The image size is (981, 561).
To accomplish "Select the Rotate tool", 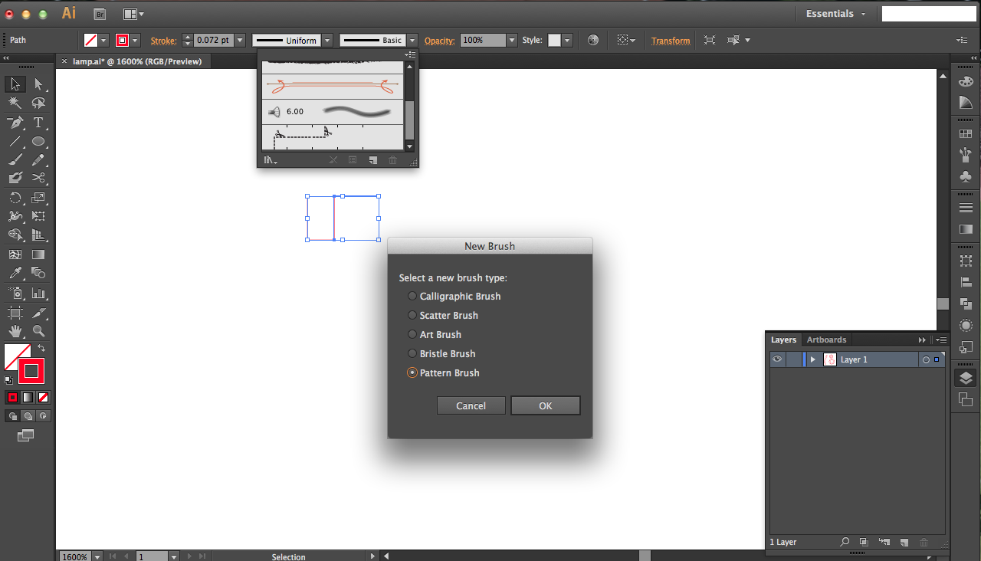I will (15, 198).
